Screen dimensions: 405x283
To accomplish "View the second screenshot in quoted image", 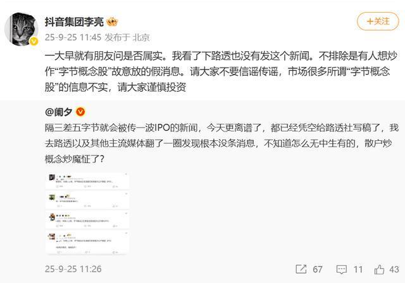I will tap(87, 200).
